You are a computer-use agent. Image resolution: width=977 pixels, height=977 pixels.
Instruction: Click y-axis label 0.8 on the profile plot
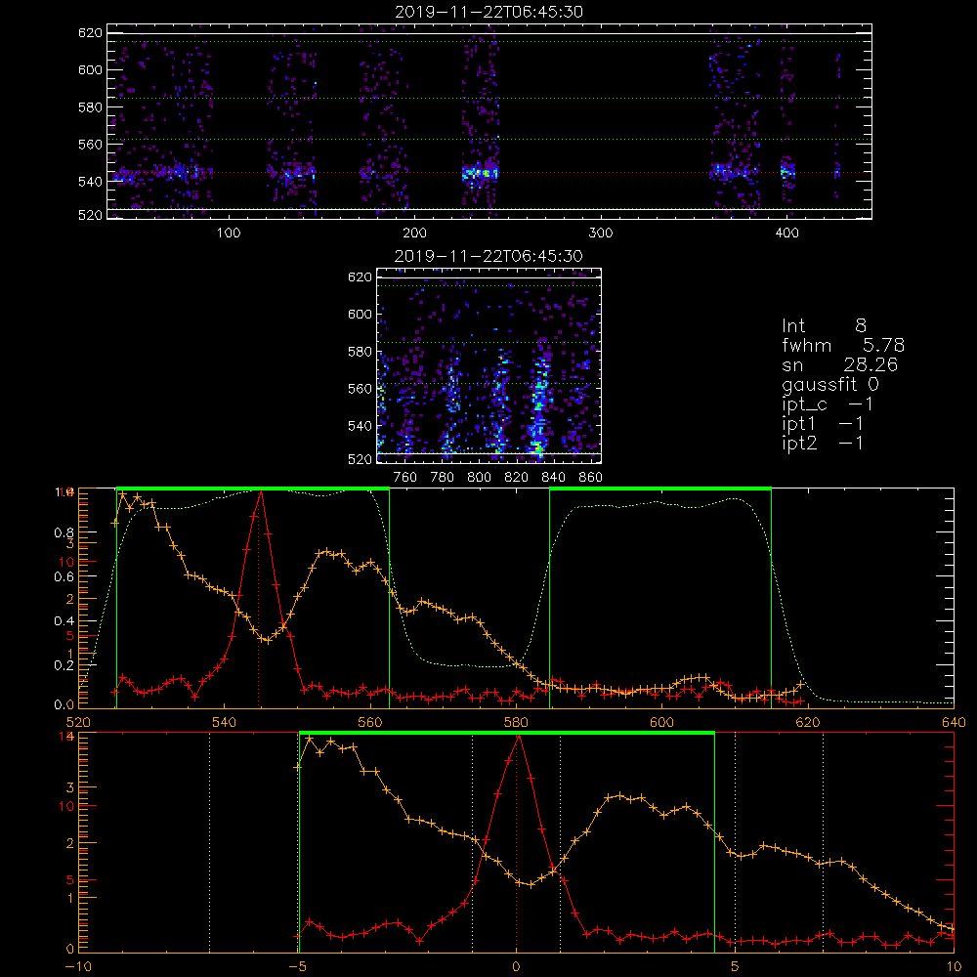pos(64,533)
